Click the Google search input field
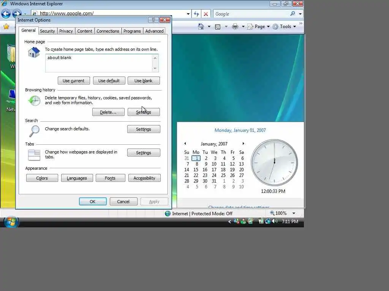The width and height of the screenshot is (389, 291). [251, 14]
